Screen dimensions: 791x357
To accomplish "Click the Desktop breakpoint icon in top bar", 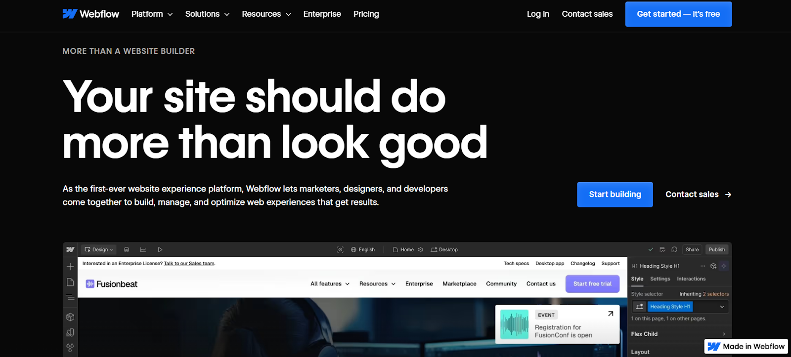I will [x=434, y=250].
